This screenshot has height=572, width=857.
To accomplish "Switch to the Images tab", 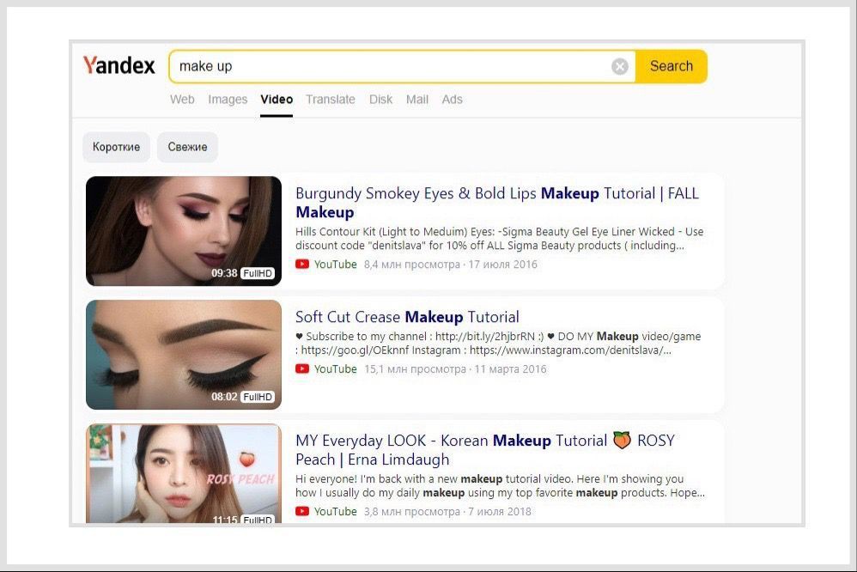I will pos(228,100).
